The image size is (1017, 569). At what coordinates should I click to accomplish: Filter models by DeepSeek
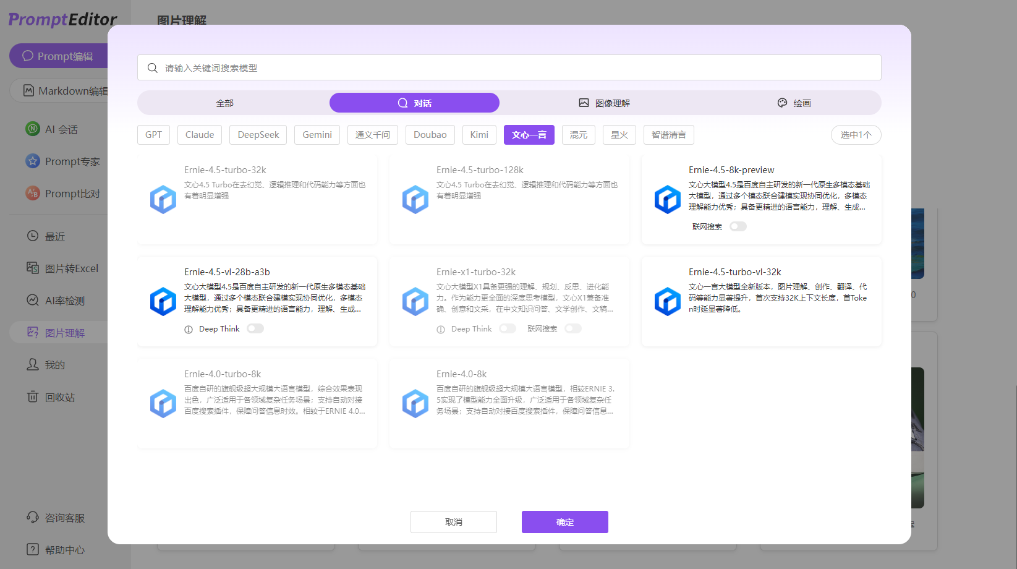pyautogui.click(x=258, y=135)
